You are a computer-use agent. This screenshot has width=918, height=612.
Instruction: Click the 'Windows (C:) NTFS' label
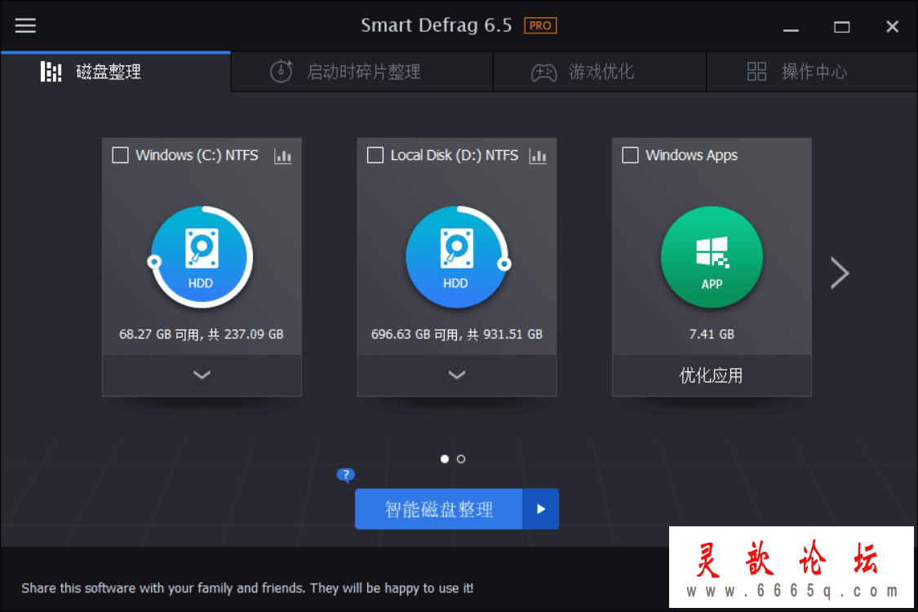197,155
